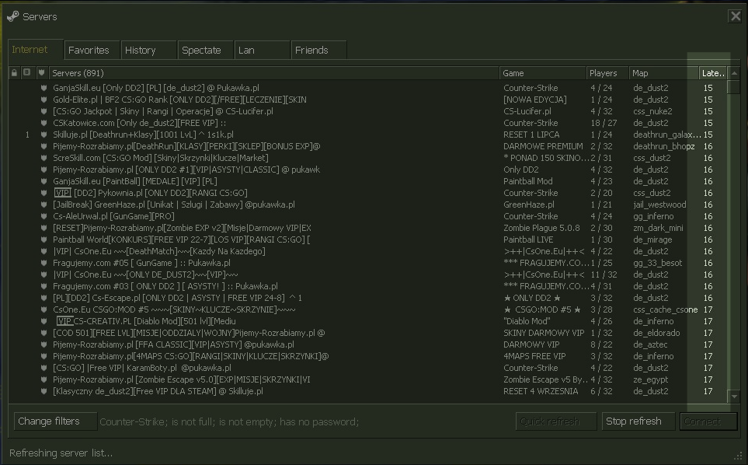Image resolution: width=748 pixels, height=465 pixels.
Task: Click map cell 'zm_dark_mini'
Action: coord(658,228)
